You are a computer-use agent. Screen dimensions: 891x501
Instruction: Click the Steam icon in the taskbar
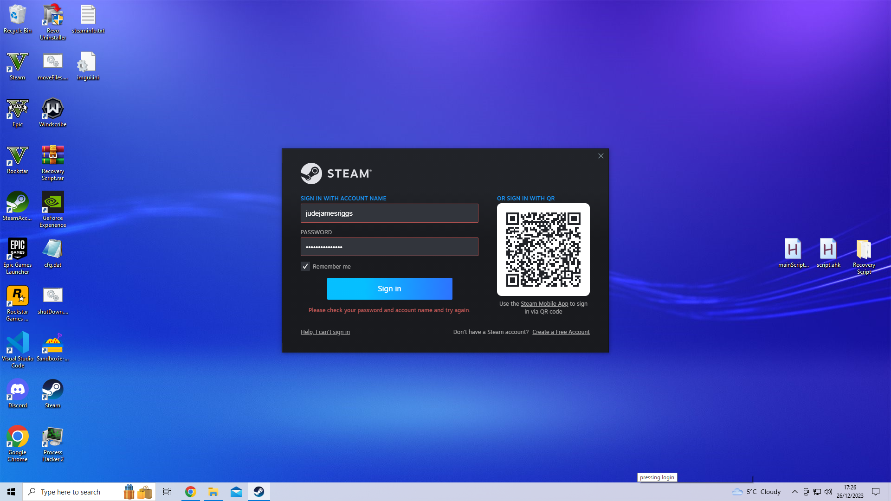pos(258,492)
